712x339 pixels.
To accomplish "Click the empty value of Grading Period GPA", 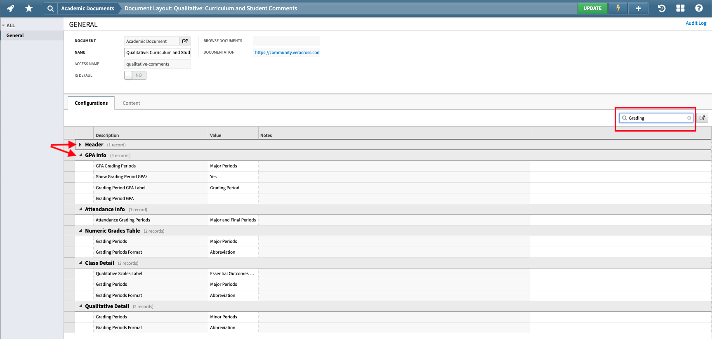I will (x=233, y=199).
